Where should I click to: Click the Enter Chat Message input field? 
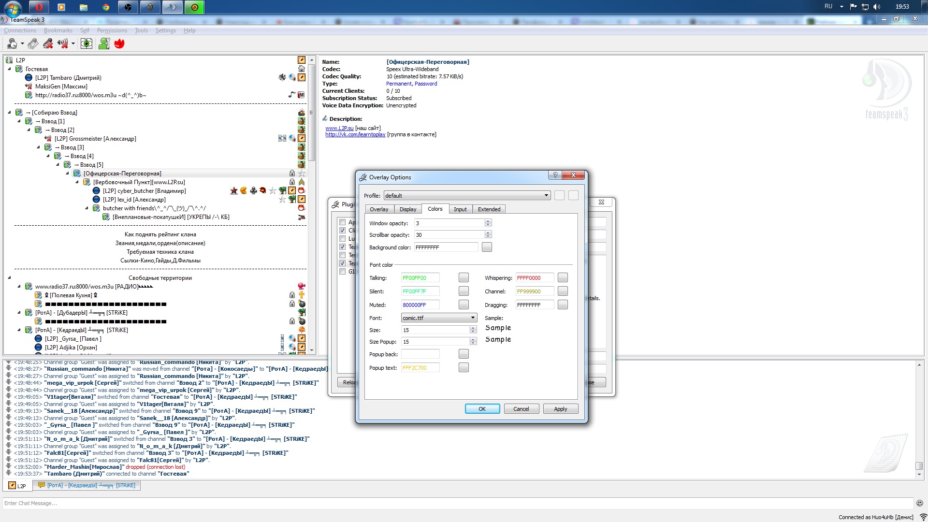[x=454, y=503]
